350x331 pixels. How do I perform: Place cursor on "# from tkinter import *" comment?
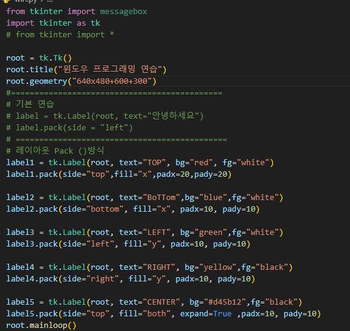(x=60, y=35)
